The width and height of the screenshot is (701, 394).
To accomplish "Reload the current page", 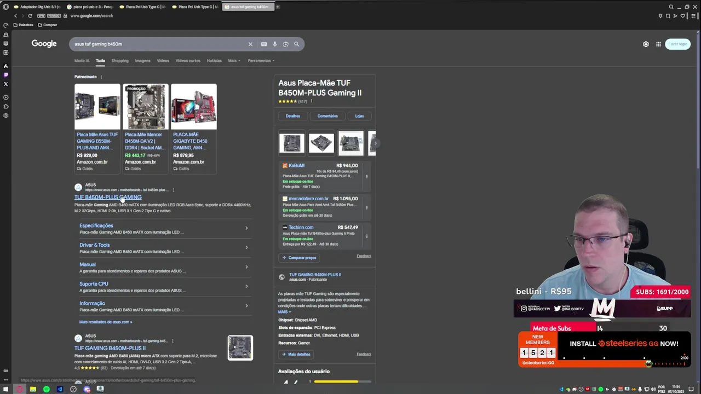I will click(30, 16).
